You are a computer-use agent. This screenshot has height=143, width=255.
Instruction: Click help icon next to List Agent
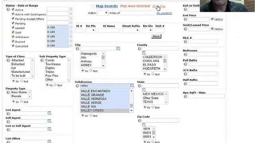coord(8,114)
